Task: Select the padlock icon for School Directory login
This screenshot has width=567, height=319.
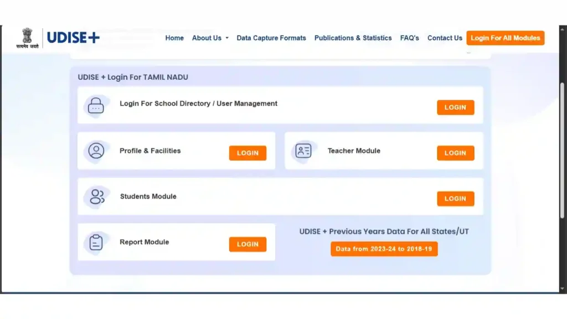Action: 96,105
